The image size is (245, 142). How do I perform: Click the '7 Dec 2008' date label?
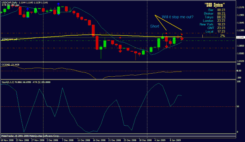pyautogui.click(x=68, y=140)
